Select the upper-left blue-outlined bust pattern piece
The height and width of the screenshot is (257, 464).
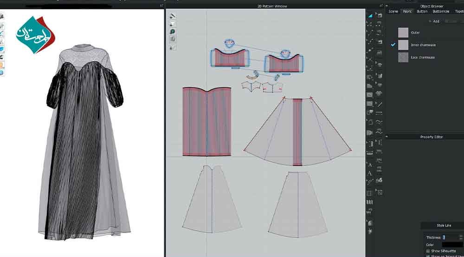click(x=230, y=58)
